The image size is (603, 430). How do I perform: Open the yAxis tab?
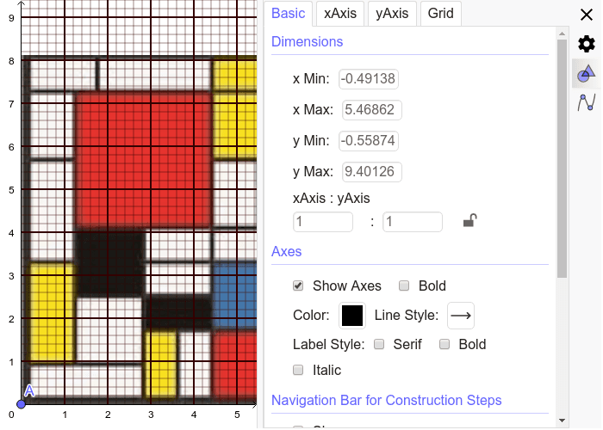(392, 14)
